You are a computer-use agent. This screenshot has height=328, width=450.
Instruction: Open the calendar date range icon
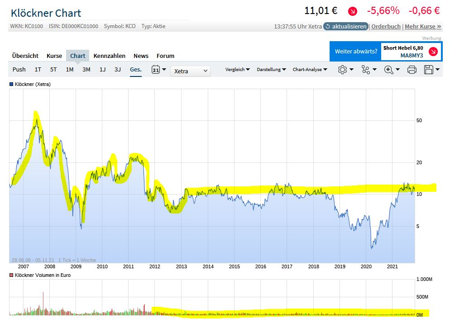pyautogui.click(x=156, y=69)
